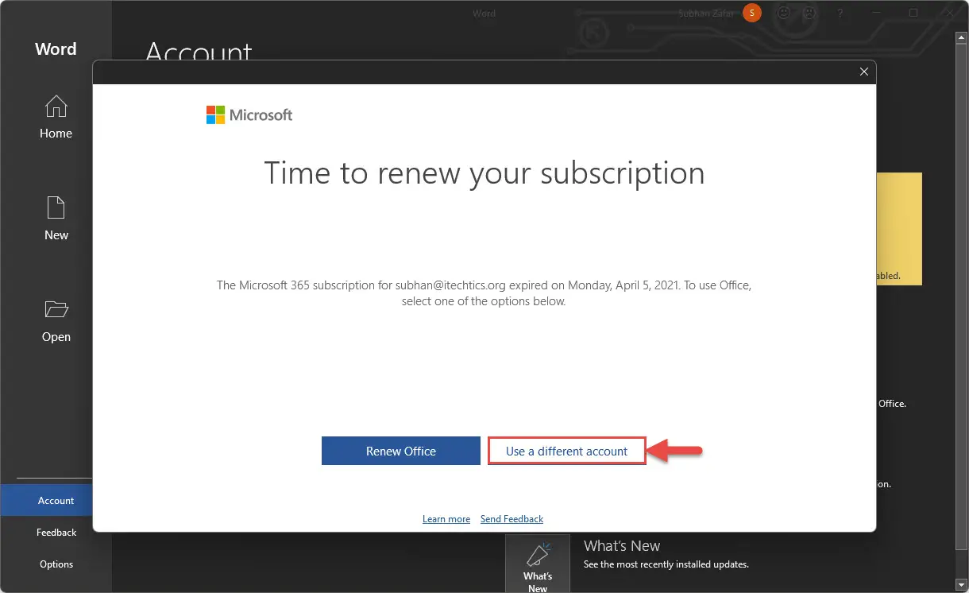Viewport: 969px width, 593px height.
Task: Click the smiley feedback icon
Action: click(x=784, y=13)
